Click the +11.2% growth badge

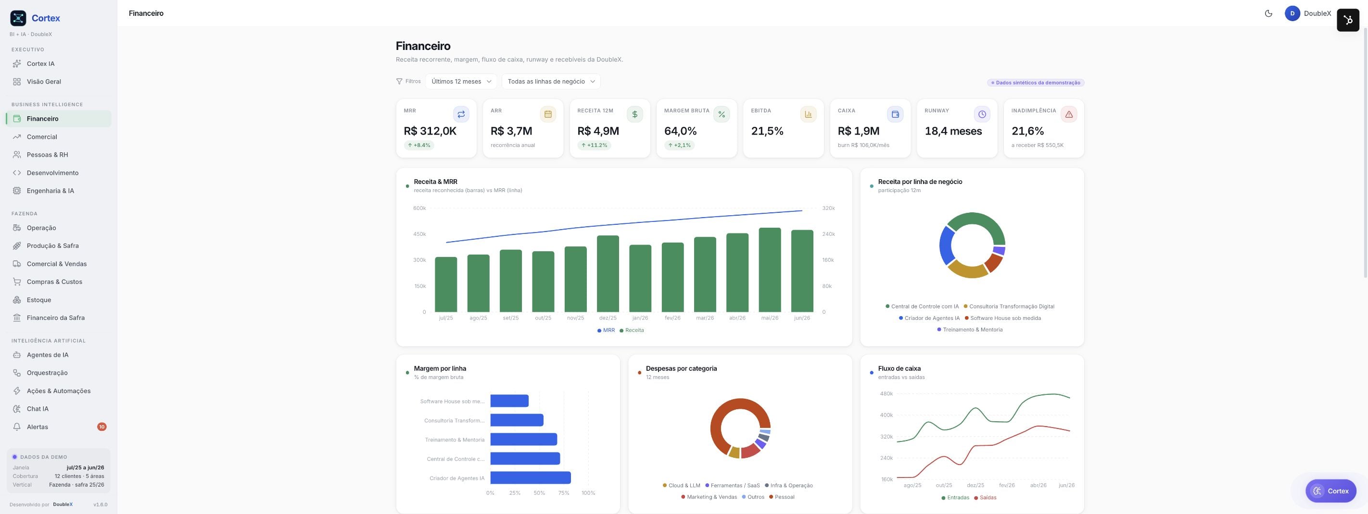[594, 146]
